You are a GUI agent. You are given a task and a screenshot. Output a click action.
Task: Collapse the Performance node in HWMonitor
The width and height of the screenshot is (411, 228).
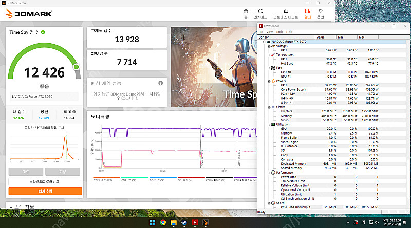pos(269,173)
